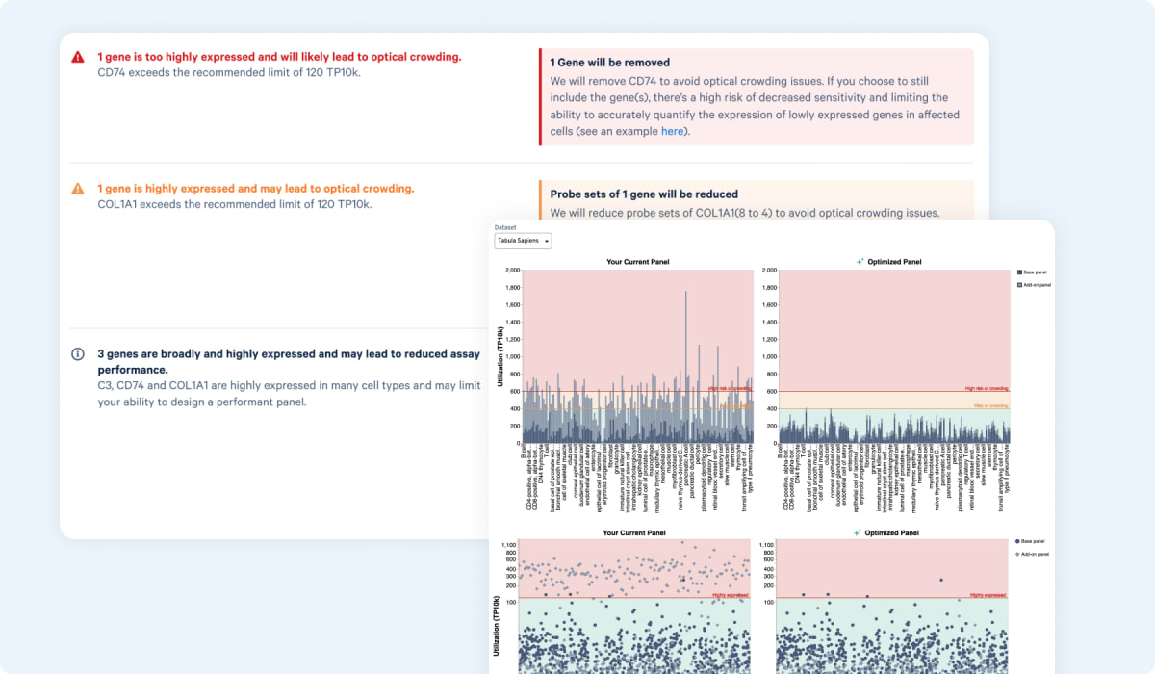This screenshot has height=674, width=1155.
Task: Click sparkle icon beside bar chart Optimized Panel
Action: pos(860,262)
